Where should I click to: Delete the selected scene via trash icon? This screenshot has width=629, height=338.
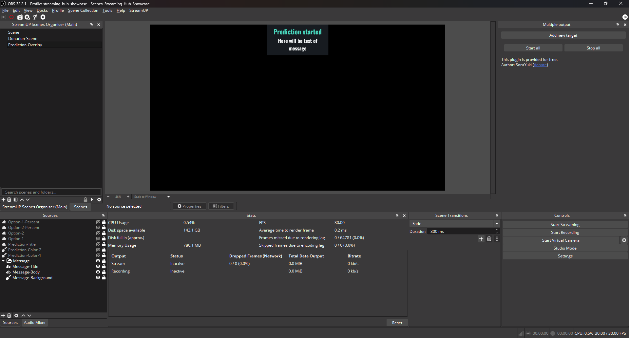click(x=9, y=199)
